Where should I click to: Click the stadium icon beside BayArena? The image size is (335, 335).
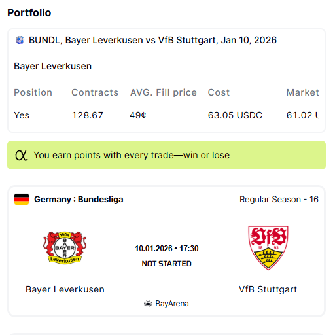click(148, 304)
